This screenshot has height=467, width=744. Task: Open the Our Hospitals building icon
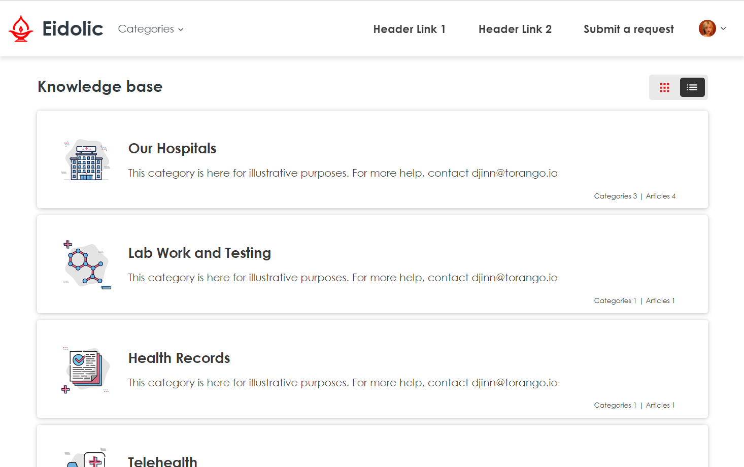point(86,160)
